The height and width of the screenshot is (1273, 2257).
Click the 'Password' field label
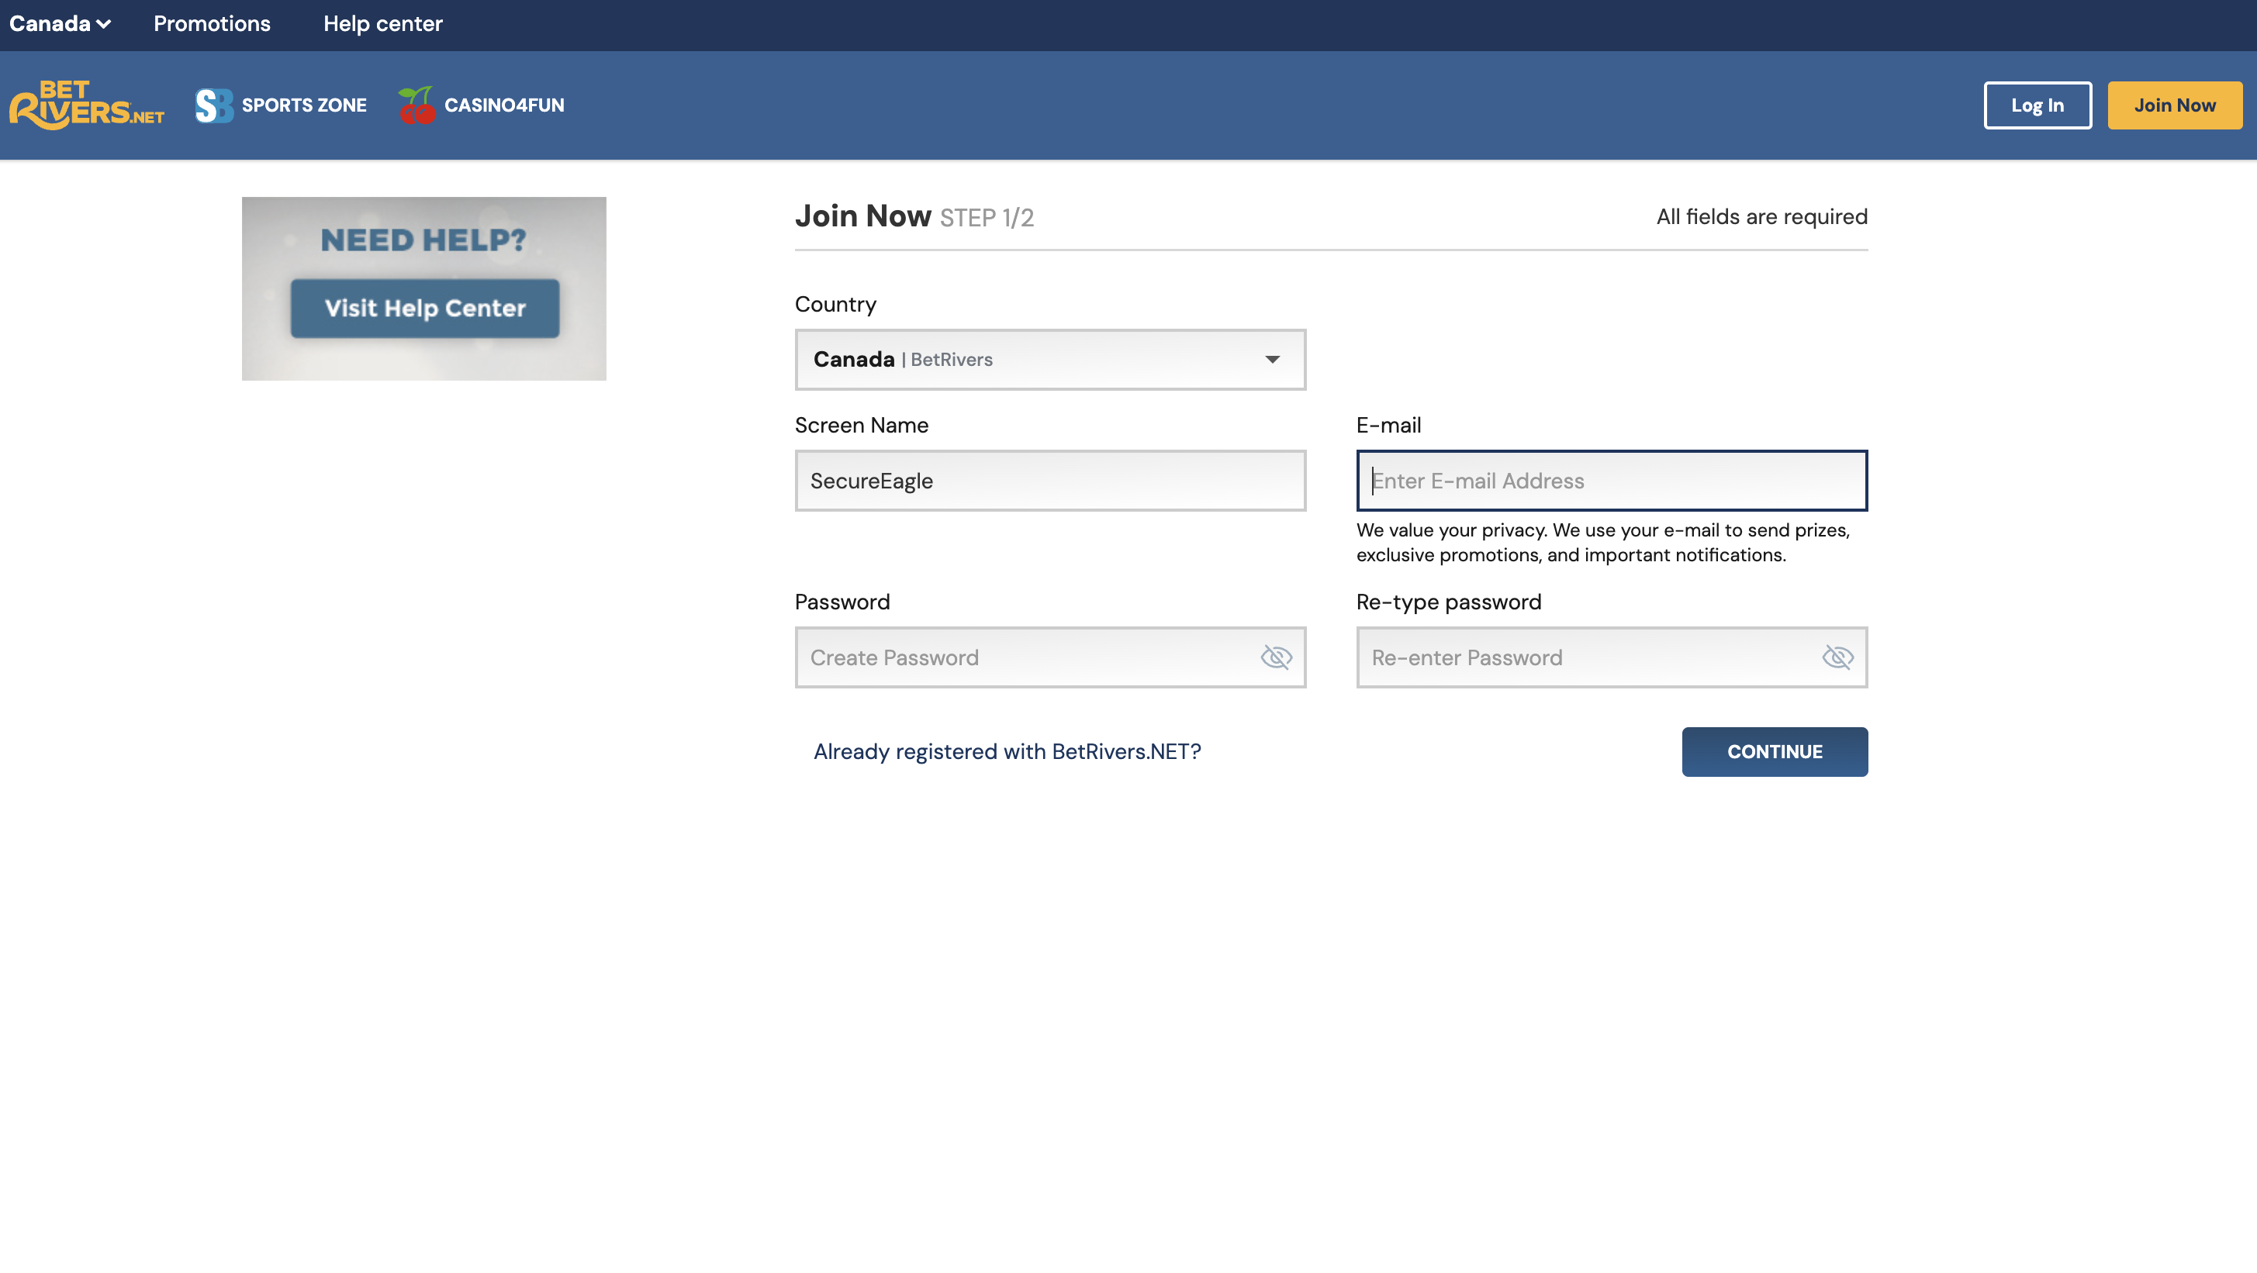[x=842, y=602]
